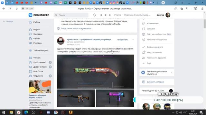Open the Sawed-Off shotgun skin image
Viewport: 206px width, 115px height.
point(96,72)
